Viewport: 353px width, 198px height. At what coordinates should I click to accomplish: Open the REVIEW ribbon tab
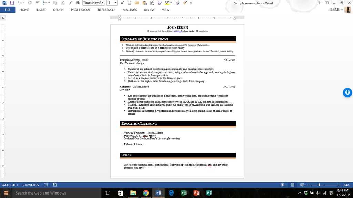(149, 10)
